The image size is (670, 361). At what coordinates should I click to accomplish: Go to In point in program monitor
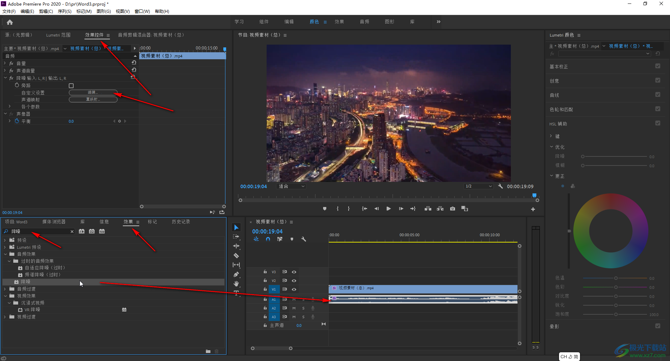tap(364, 209)
